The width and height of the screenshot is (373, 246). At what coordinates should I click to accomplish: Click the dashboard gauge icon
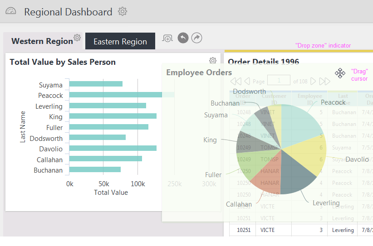pyautogui.click(x=11, y=11)
